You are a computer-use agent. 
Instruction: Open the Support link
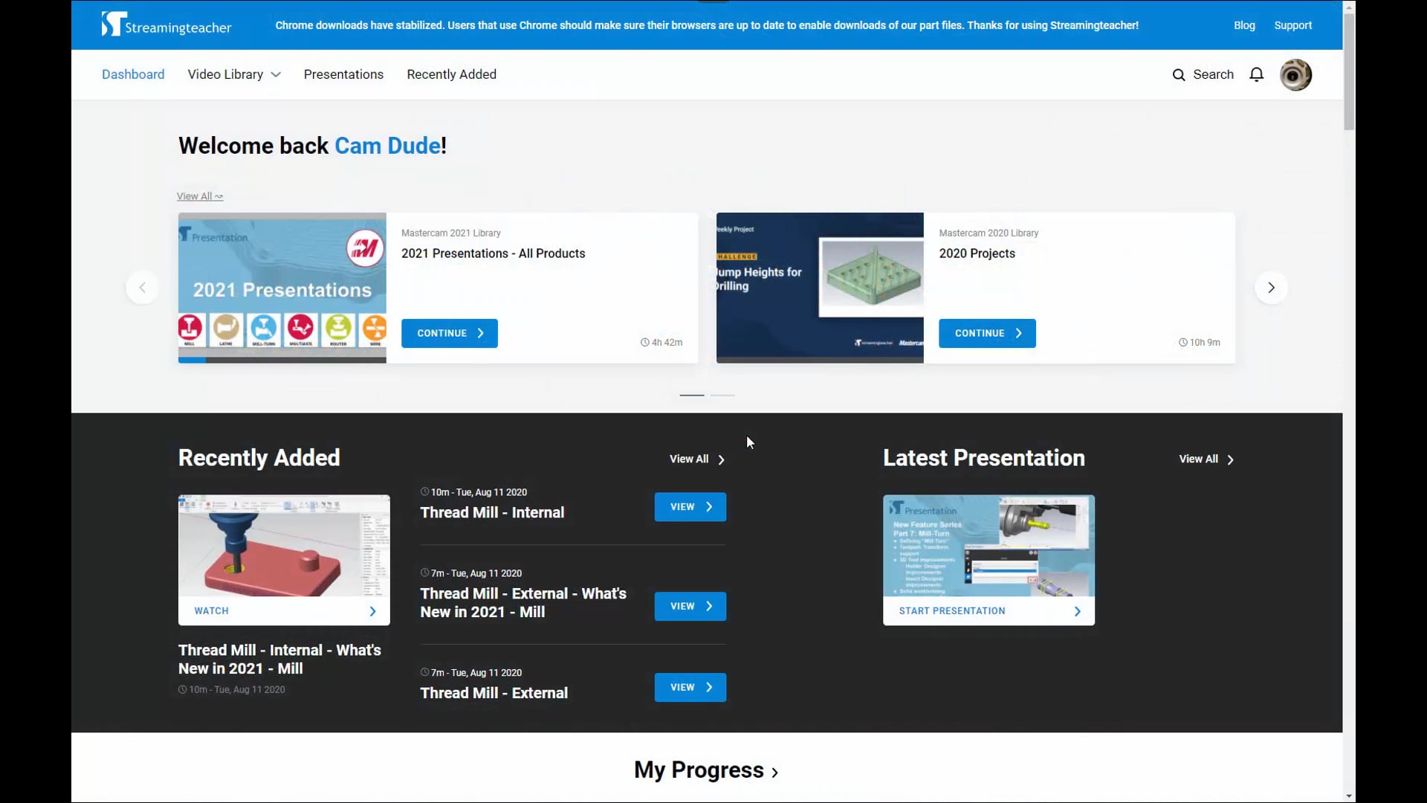[1292, 25]
